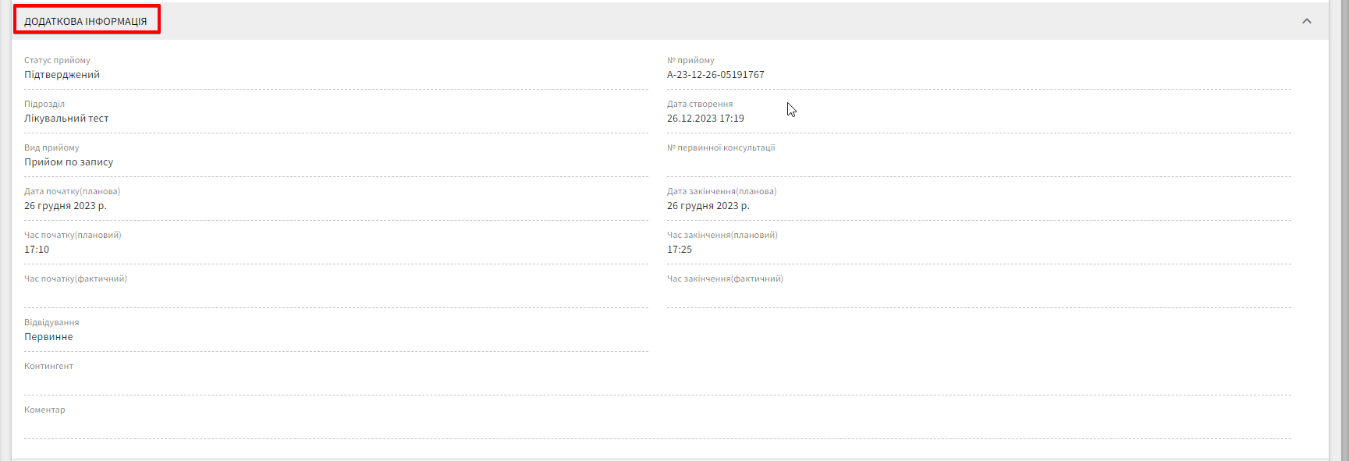This screenshot has height=461, width=1349.
Task: Click the ДОДАТКОВА ІНФОРМАЦІЯ section header
Action: [x=86, y=21]
